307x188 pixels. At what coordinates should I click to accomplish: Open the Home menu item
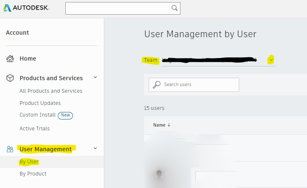pyautogui.click(x=28, y=58)
